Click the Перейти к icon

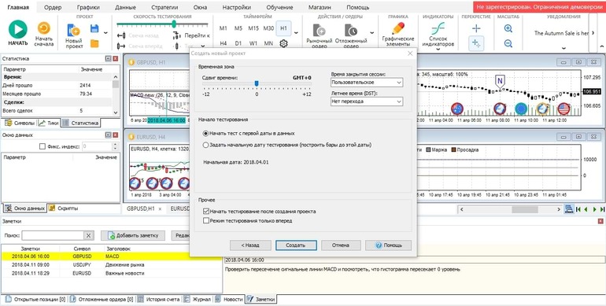(x=176, y=35)
